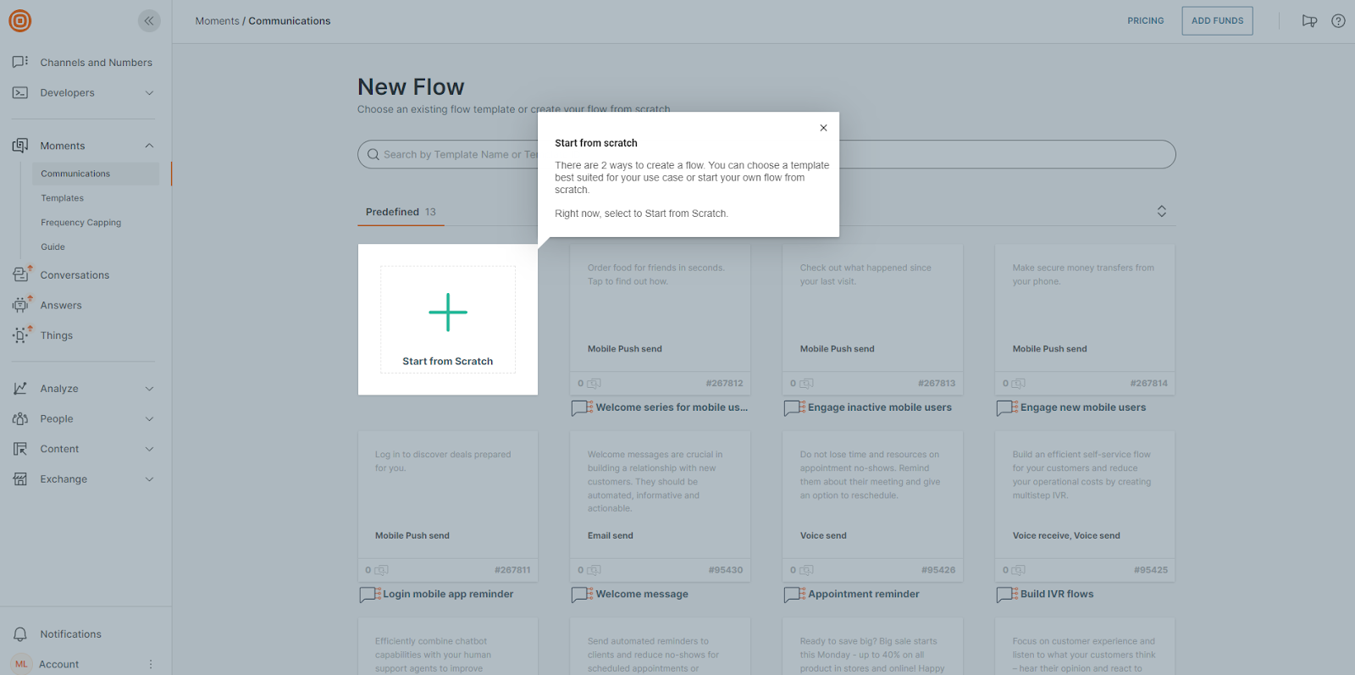Click flow icon beside Appointment reminder
This screenshot has height=675, width=1355.
pyautogui.click(x=794, y=594)
